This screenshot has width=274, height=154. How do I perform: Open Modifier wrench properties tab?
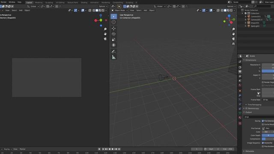point(240,95)
